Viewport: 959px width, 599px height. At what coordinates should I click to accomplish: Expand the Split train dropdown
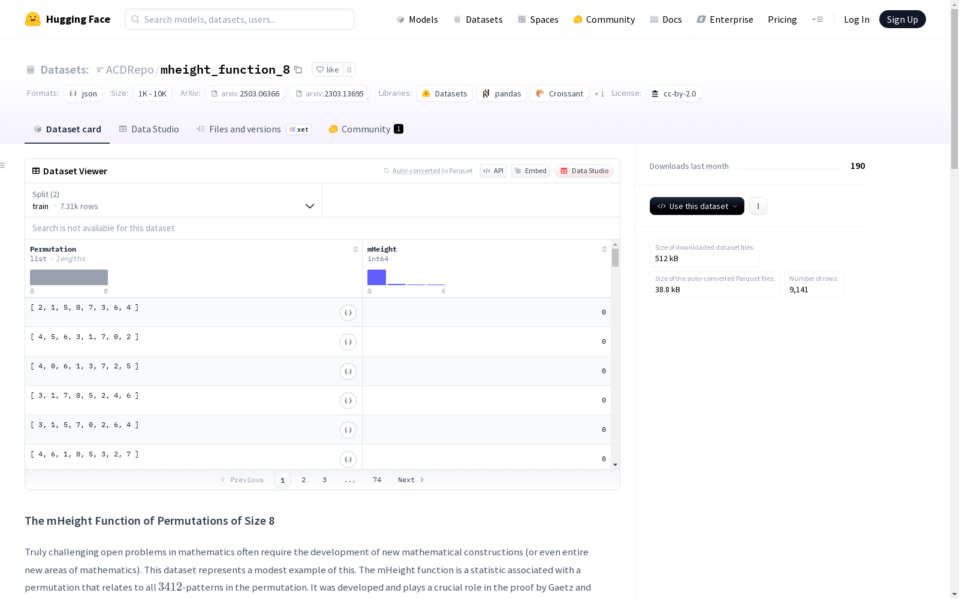point(174,200)
